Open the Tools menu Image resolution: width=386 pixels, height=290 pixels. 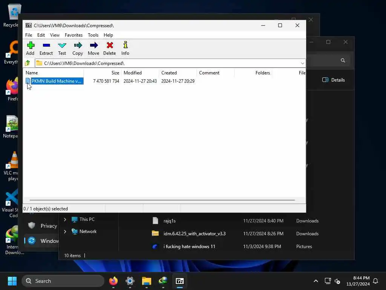tap(93, 35)
